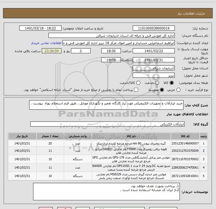Click the delivery city field تبریز
Screen dimensions: 216x209
(154, 75)
